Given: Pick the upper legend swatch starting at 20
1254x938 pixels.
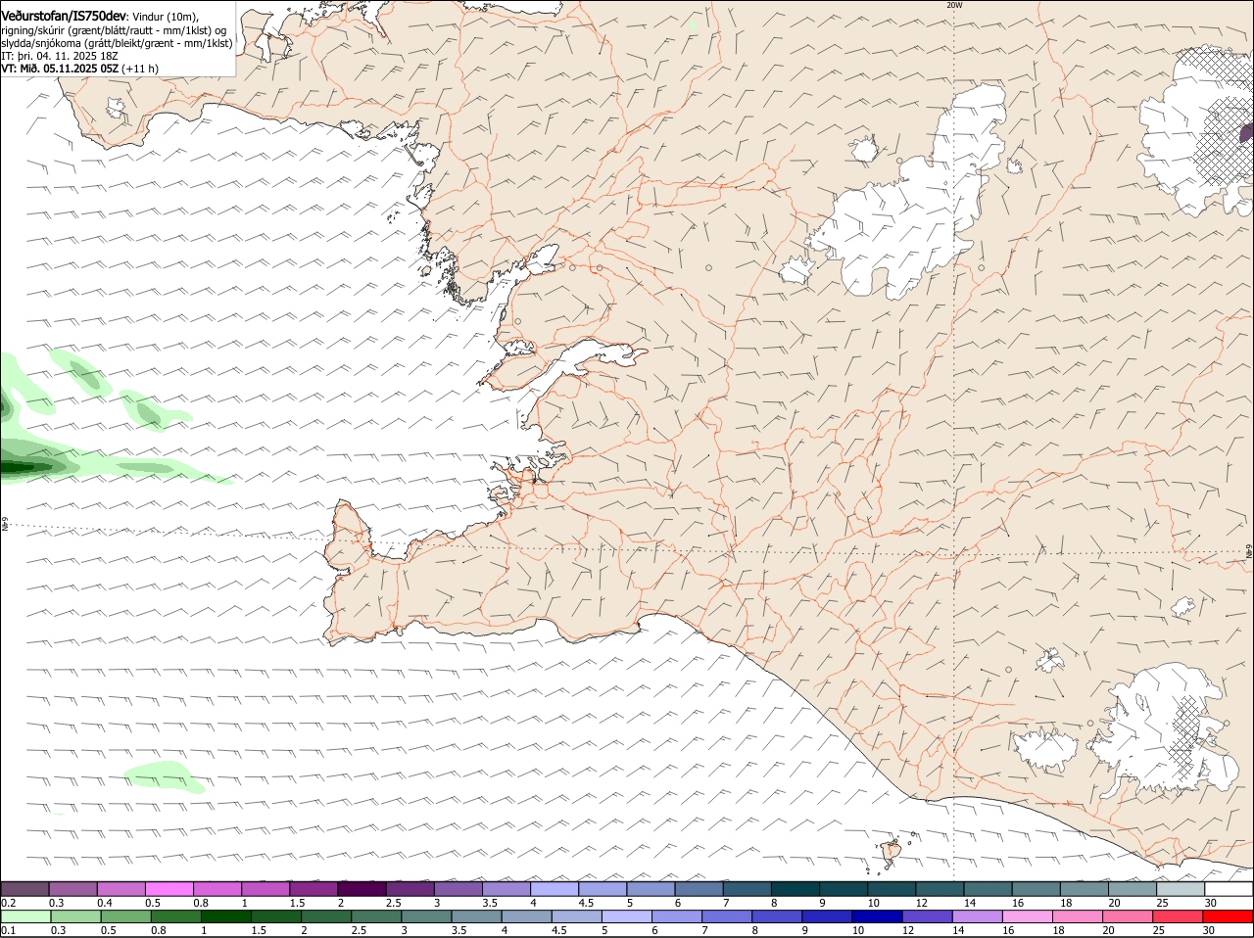Looking at the screenshot, I should click(1133, 889).
